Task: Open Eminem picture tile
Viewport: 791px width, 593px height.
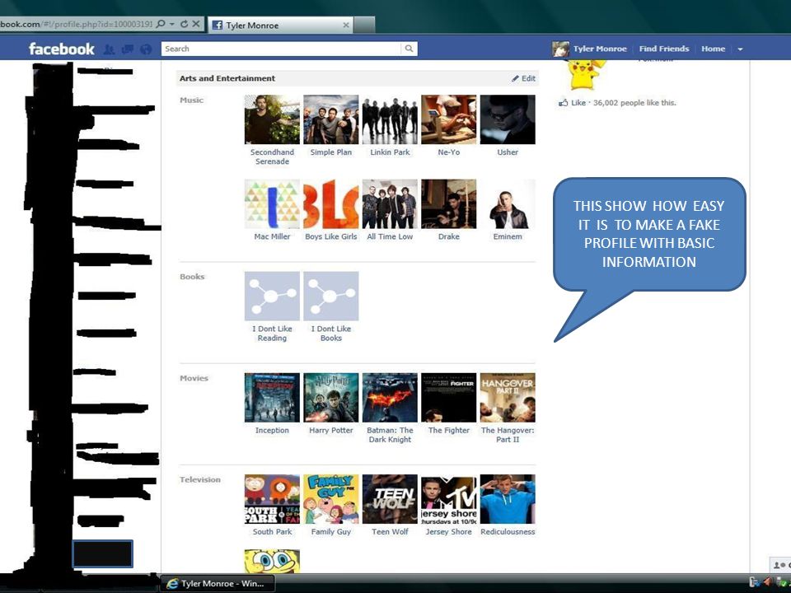Action: click(x=508, y=203)
